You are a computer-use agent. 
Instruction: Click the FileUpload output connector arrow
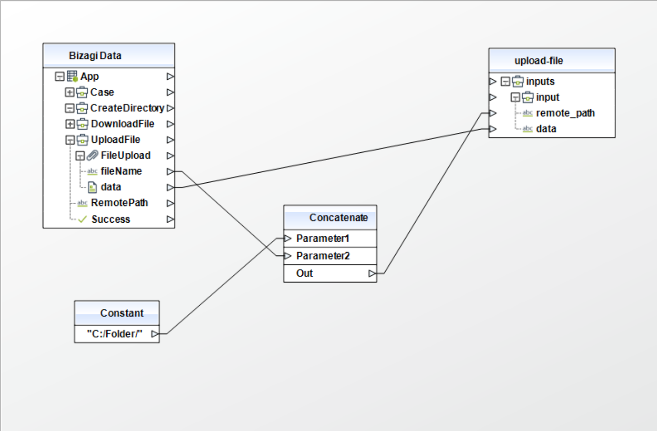click(170, 156)
